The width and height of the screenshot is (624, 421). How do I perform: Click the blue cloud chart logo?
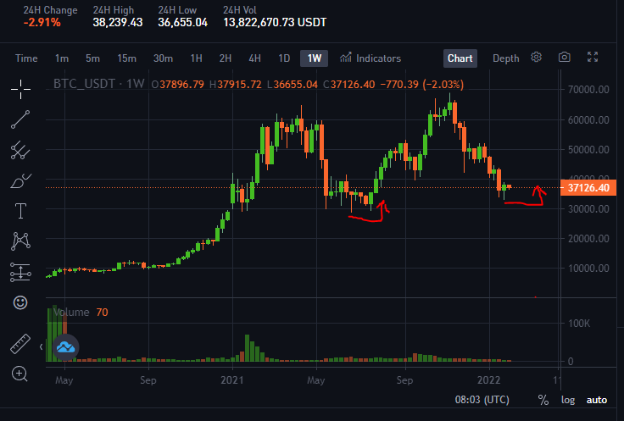65,347
